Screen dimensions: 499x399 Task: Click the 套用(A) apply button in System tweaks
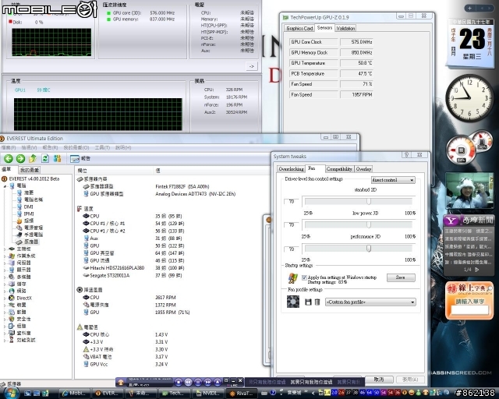(x=410, y=380)
